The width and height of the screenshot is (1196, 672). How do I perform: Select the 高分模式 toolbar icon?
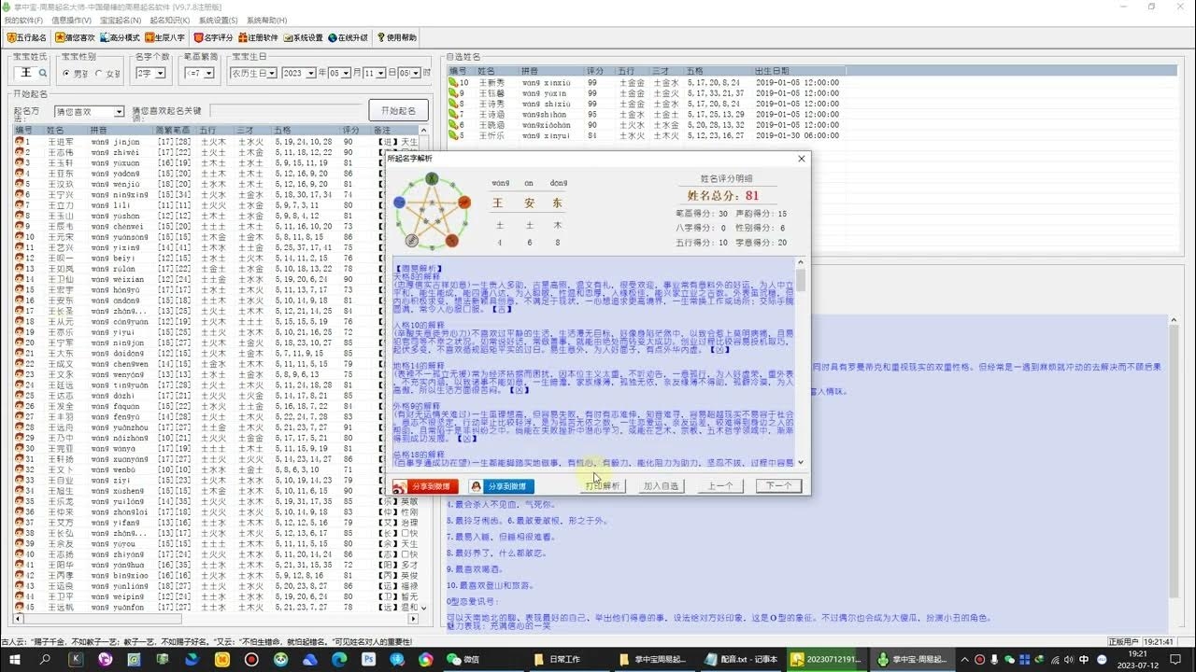click(120, 38)
